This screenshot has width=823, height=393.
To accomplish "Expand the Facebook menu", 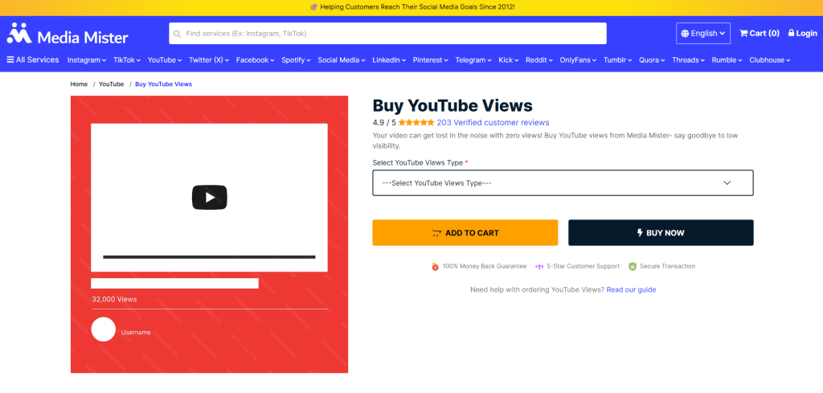I will tap(255, 59).
